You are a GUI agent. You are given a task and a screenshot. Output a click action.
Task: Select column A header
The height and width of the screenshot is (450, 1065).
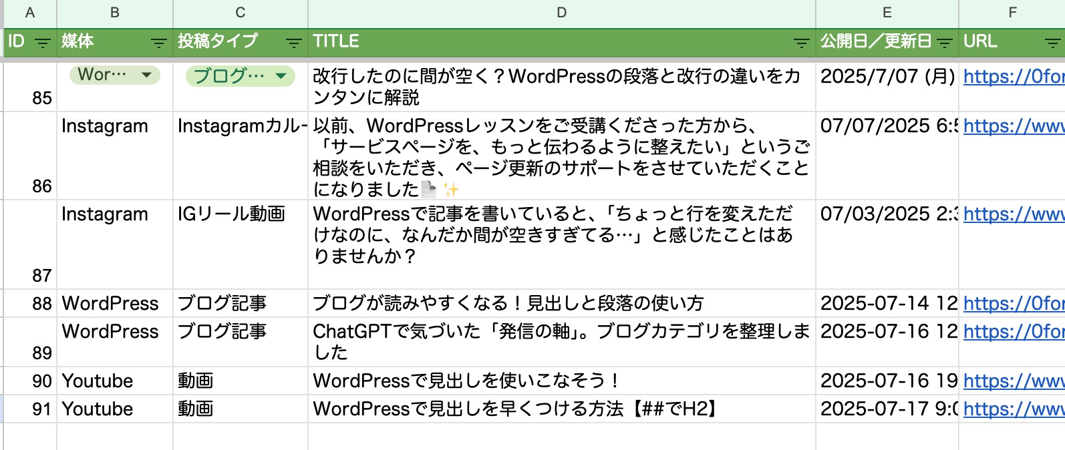tap(30, 13)
